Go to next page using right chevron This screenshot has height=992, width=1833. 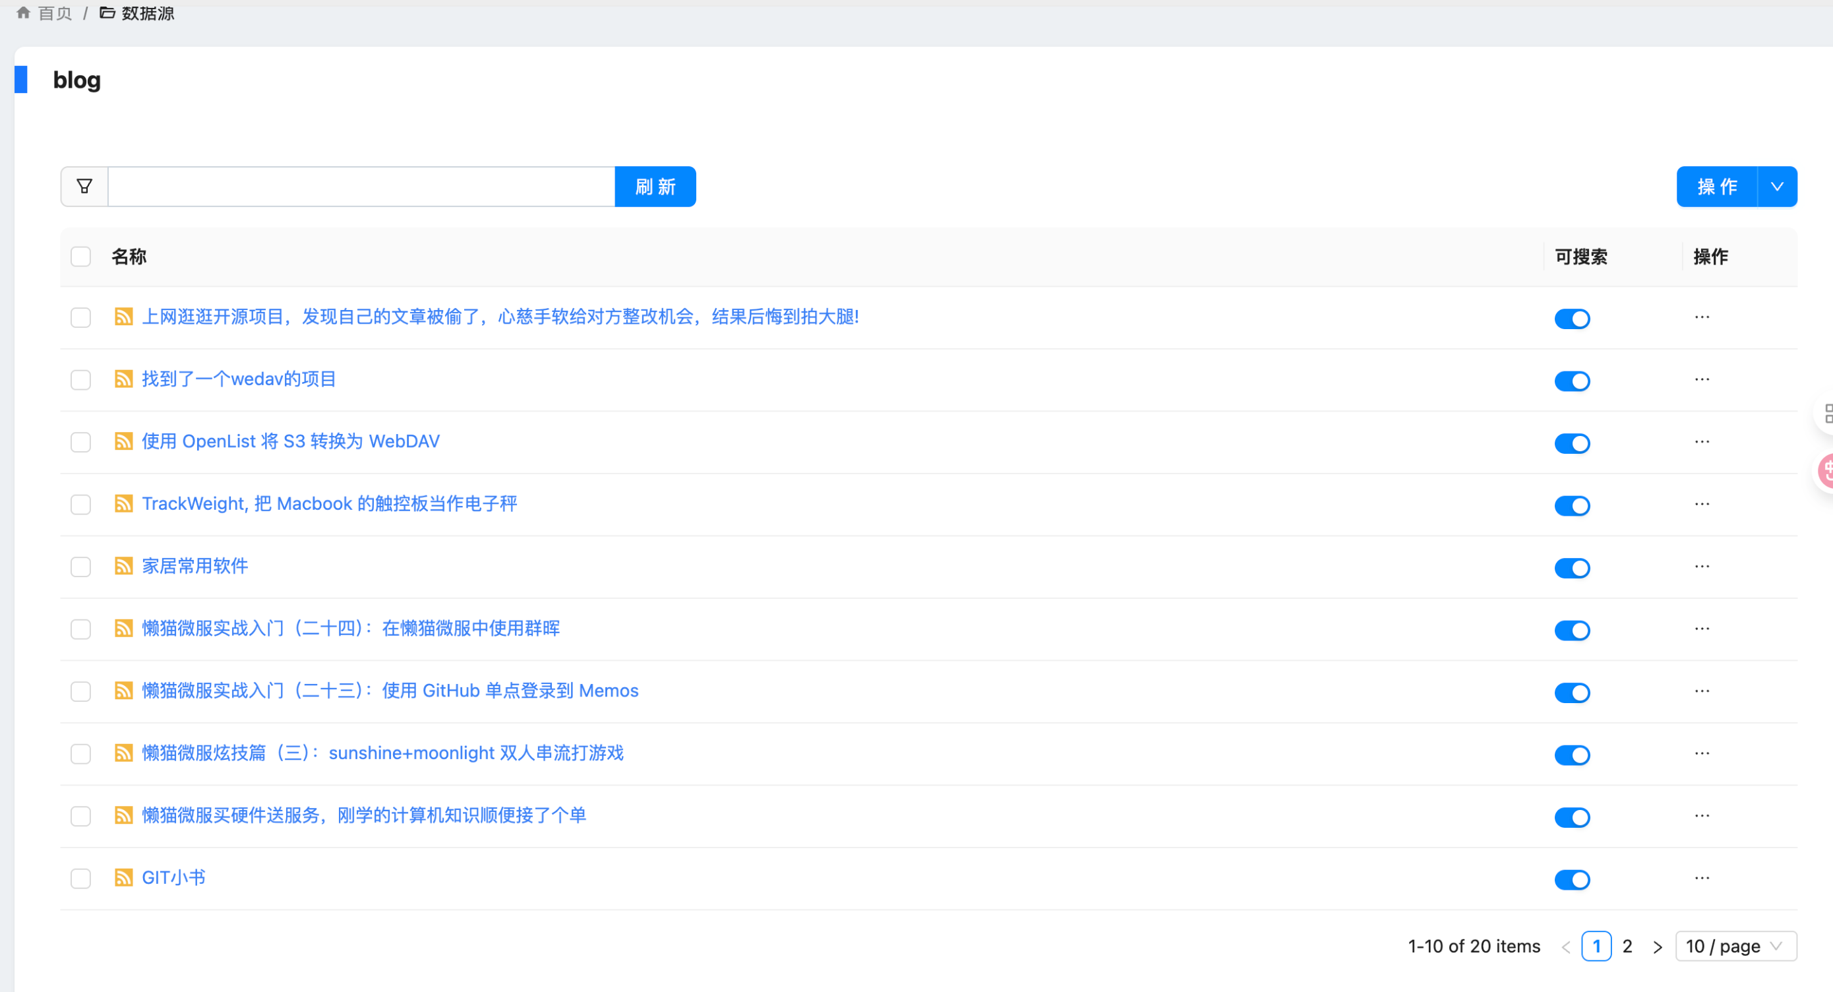1657,946
